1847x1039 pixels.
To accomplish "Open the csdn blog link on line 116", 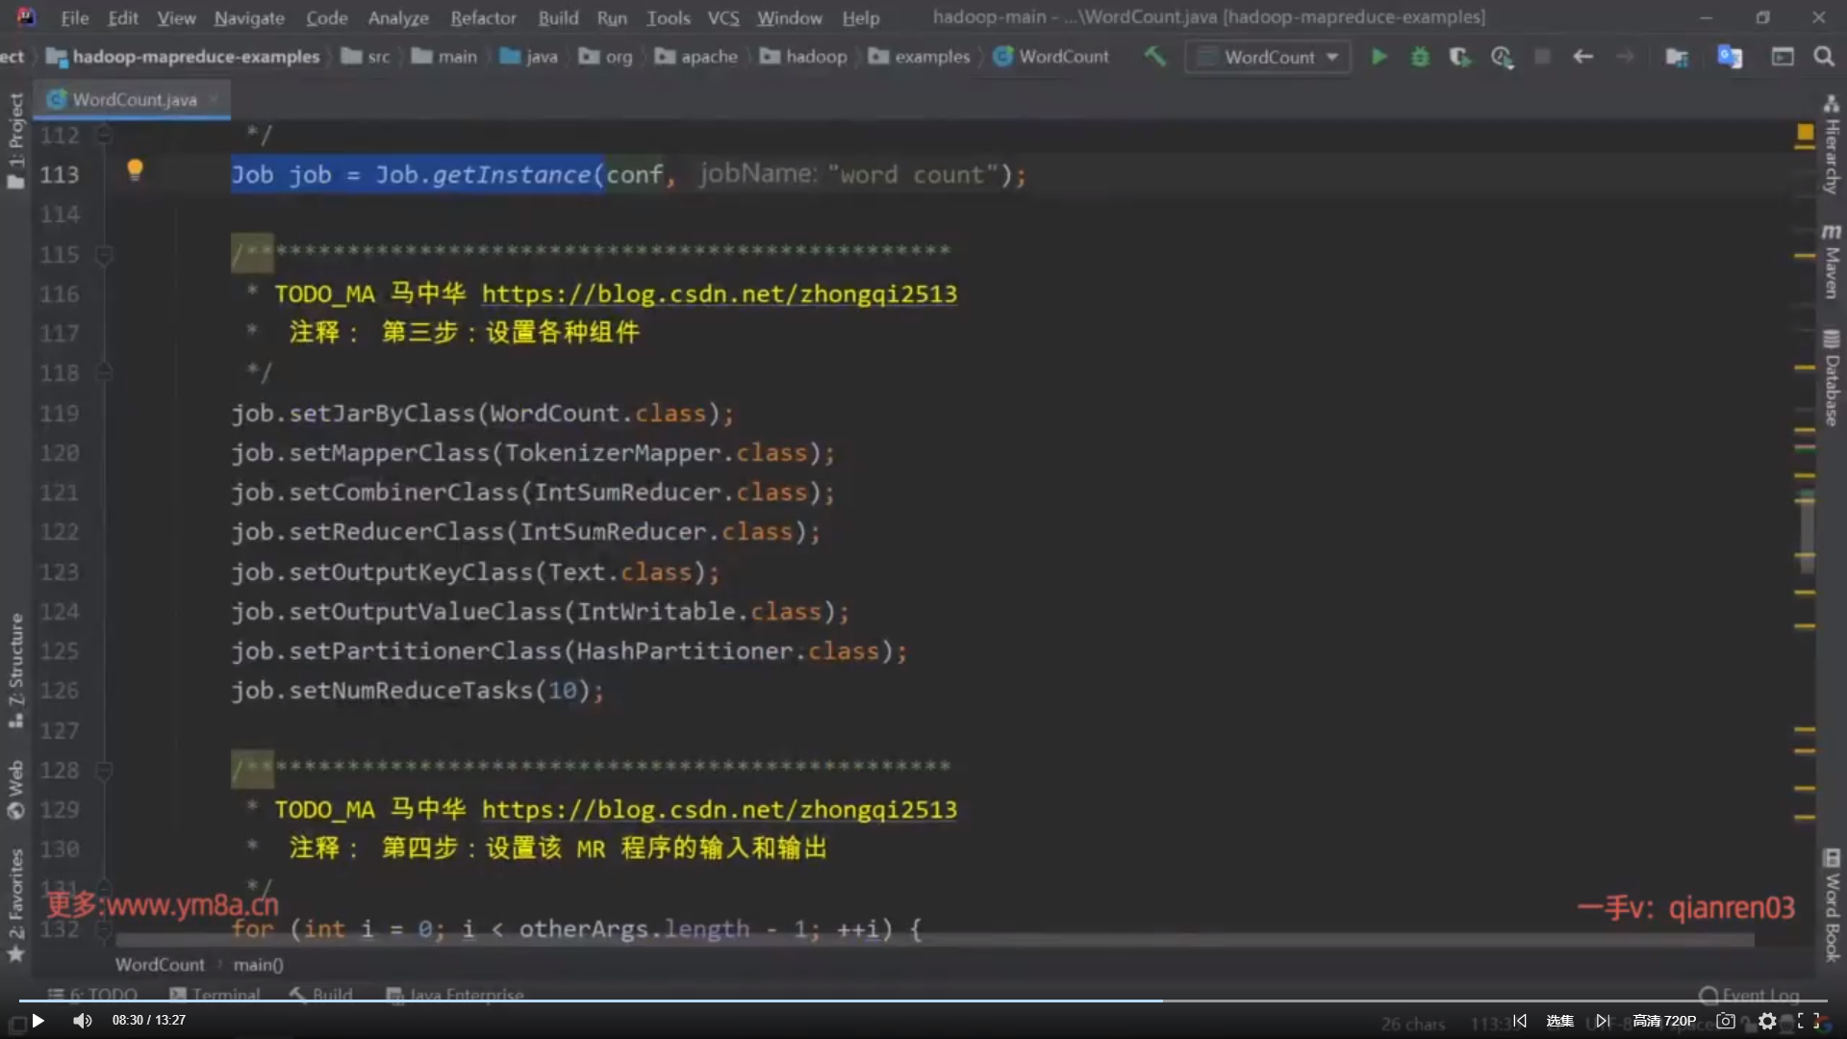I will point(719,294).
